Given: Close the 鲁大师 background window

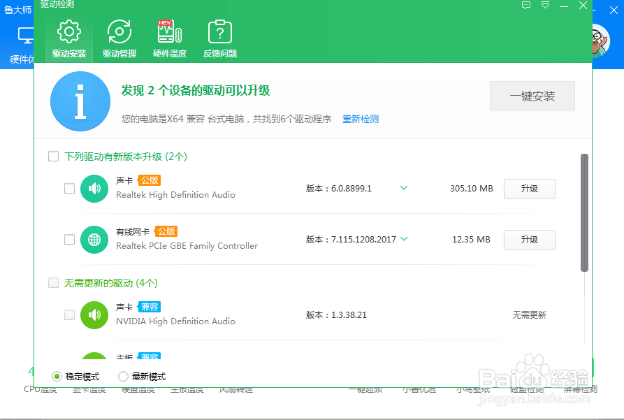Looking at the screenshot, I should (614, 10).
